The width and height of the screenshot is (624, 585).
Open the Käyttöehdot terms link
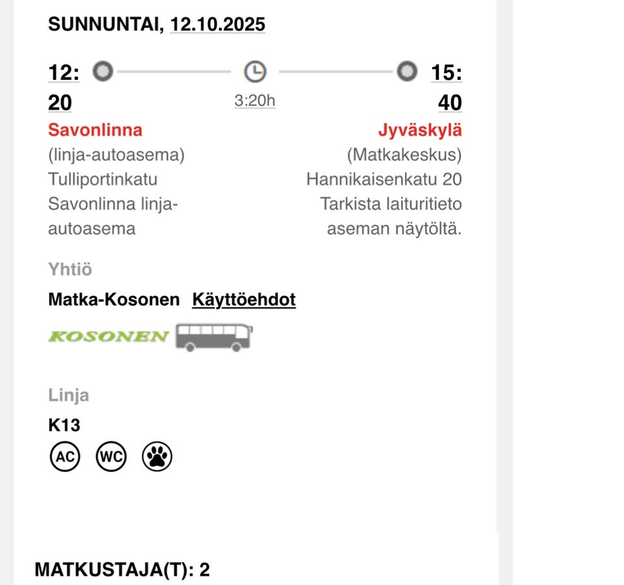tap(244, 299)
